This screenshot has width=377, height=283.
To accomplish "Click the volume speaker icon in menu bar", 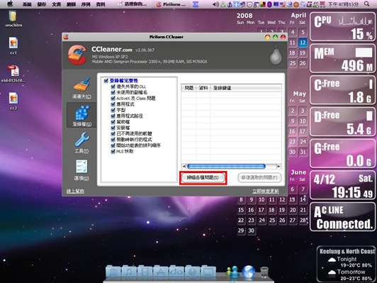I will 215,4.
